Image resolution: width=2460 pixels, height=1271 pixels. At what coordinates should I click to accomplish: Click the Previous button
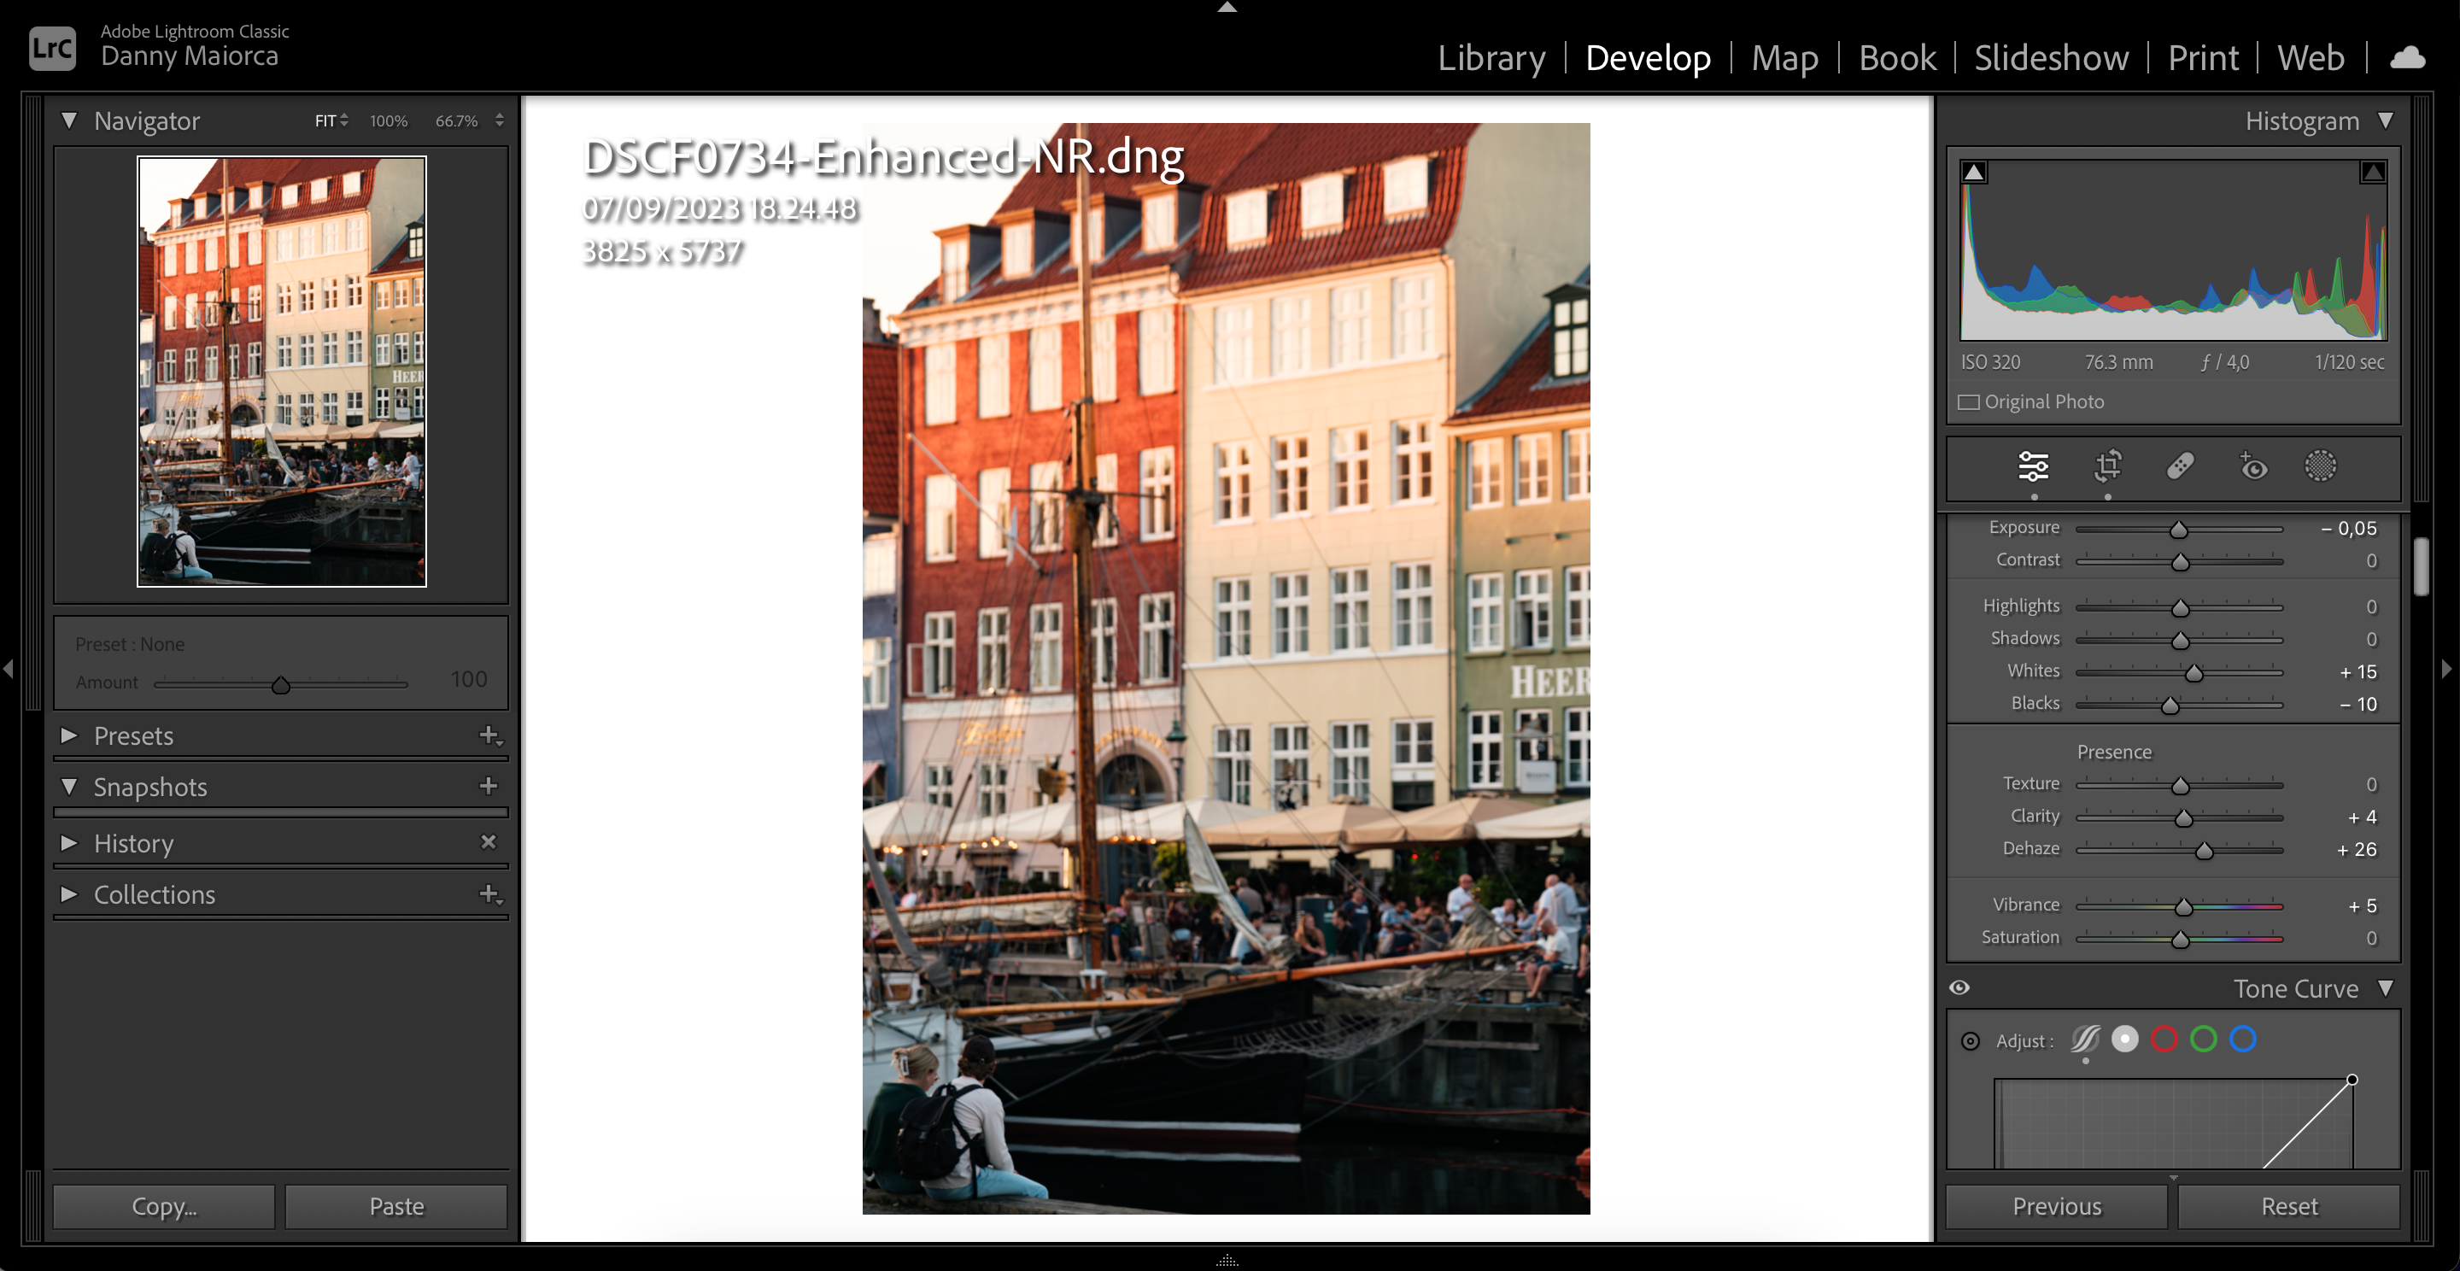pyautogui.click(x=2056, y=1205)
